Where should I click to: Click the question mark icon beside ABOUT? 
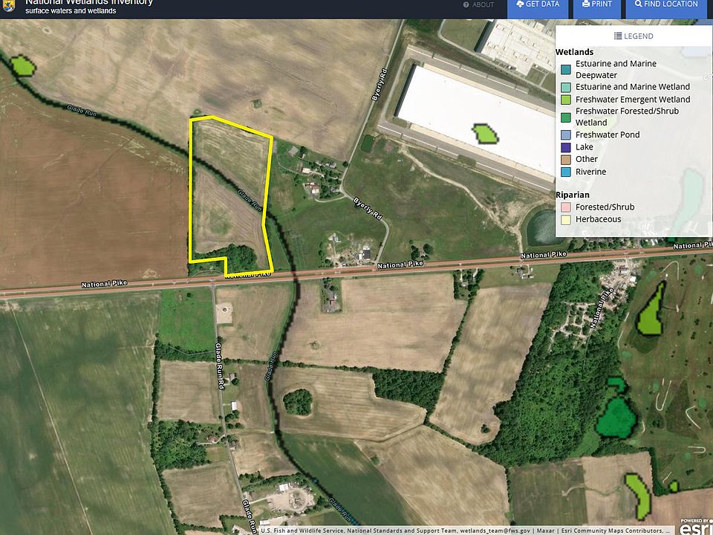click(466, 4)
